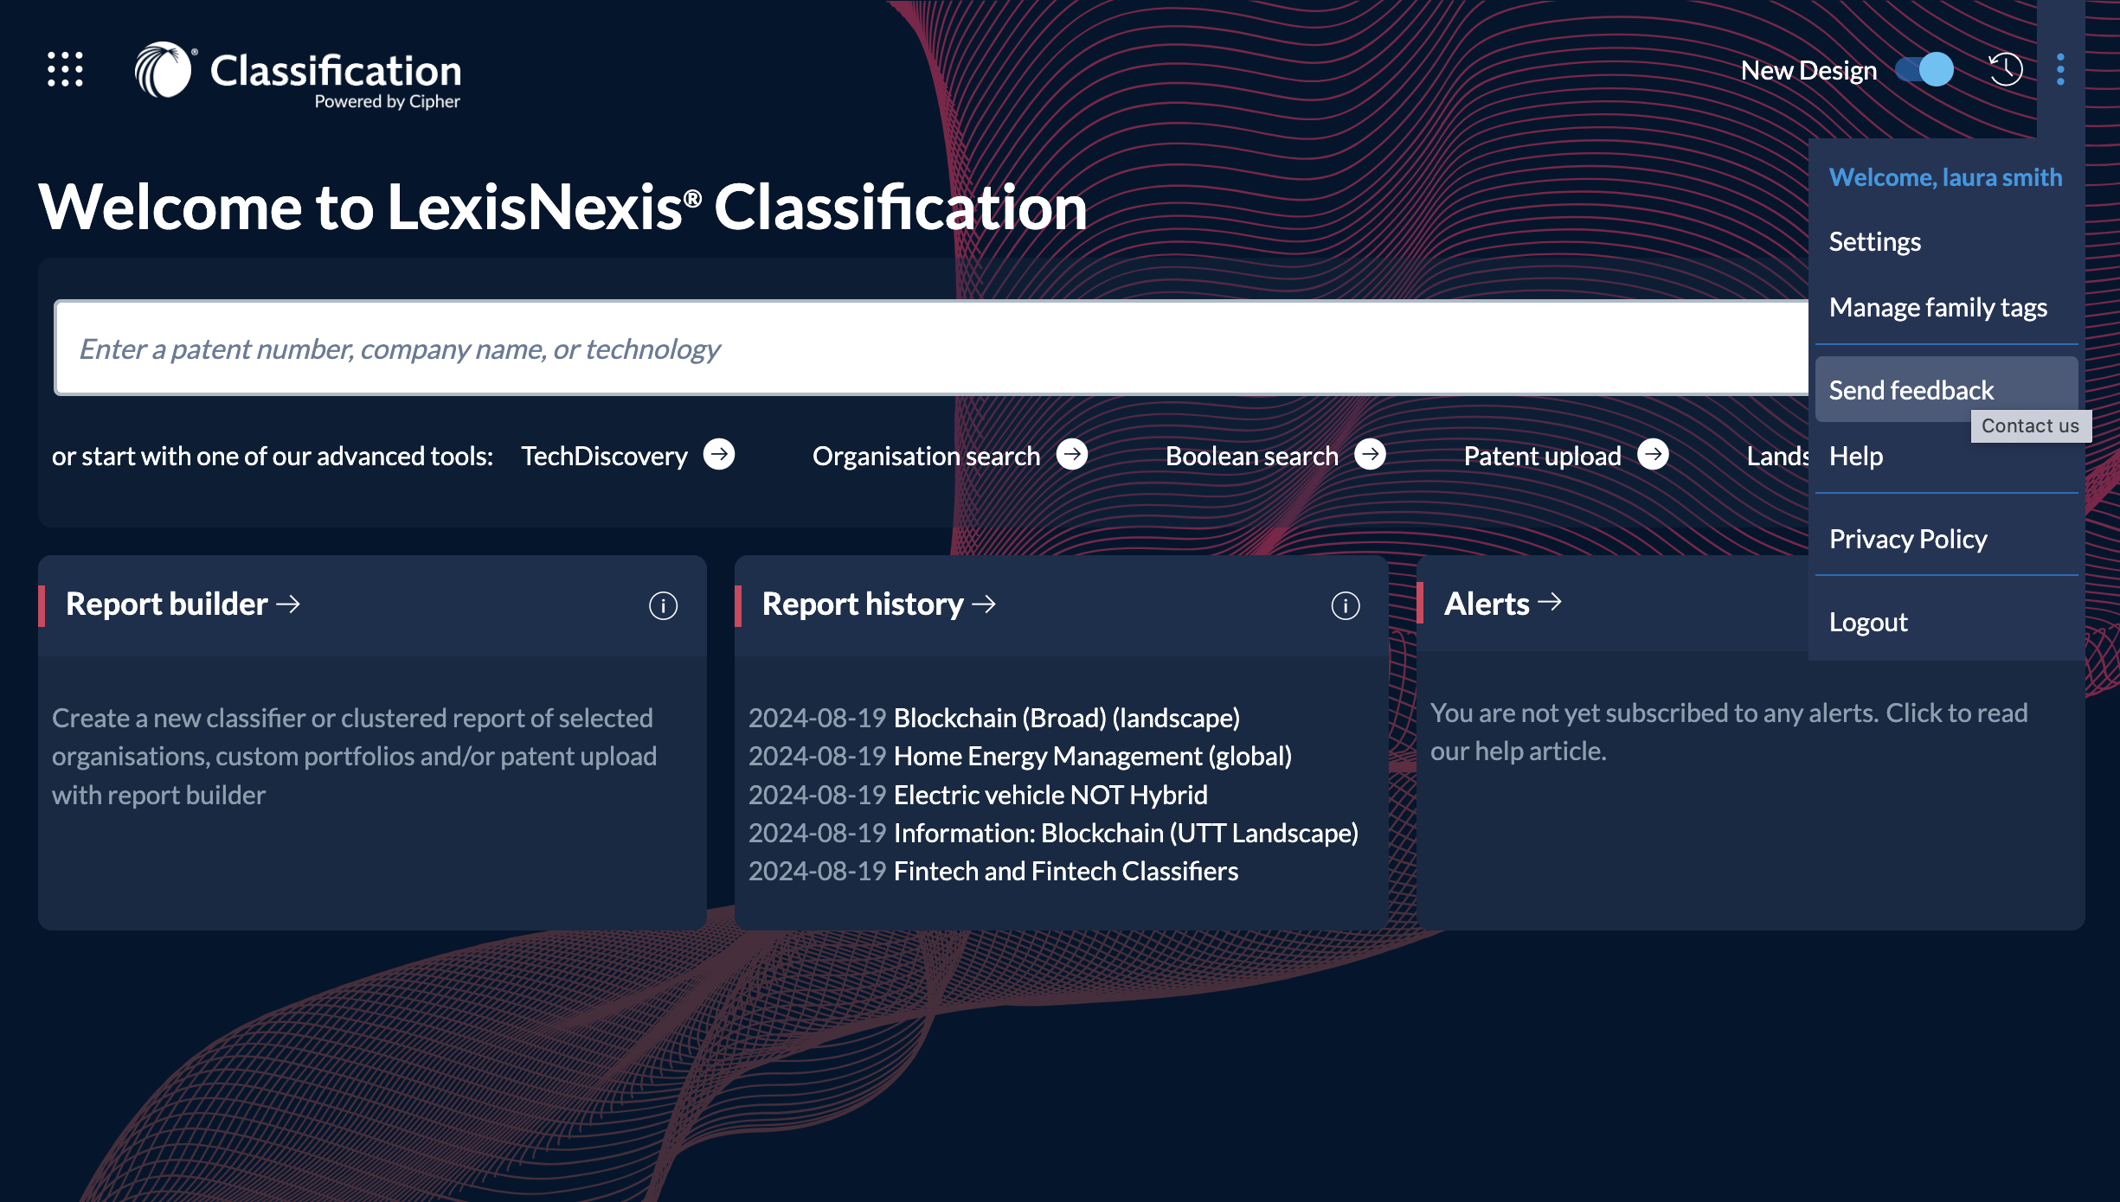2120x1202 pixels.
Task: Focus the patent number search field
Action: click(x=931, y=348)
